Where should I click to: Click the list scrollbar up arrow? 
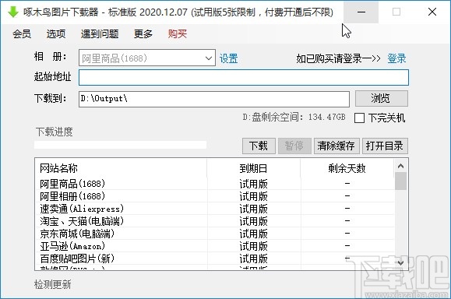pos(400,166)
